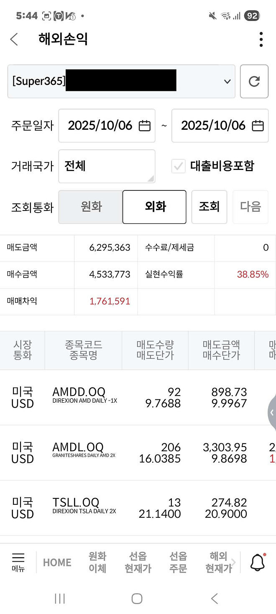The height and width of the screenshot is (614, 276).
Task: Tap the back arrow to leave 해외손익
Action: click(14, 39)
